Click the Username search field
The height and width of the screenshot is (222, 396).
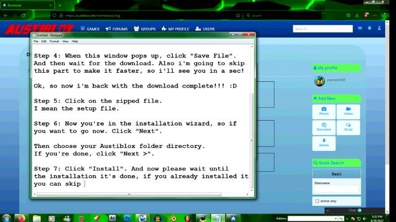(337, 189)
